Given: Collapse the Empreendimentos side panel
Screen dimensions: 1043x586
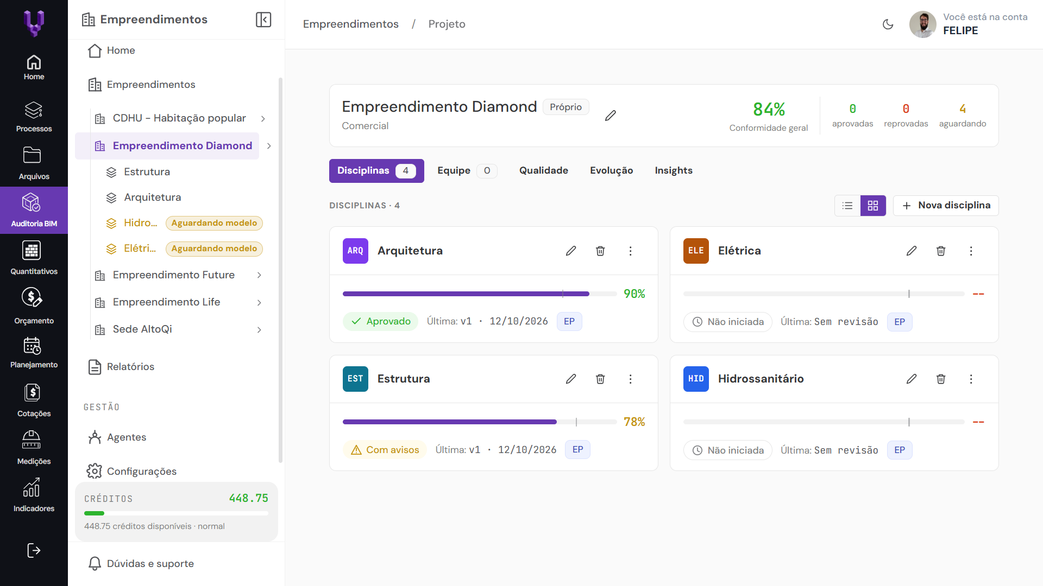Looking at the screenshot, I should 263,20.
